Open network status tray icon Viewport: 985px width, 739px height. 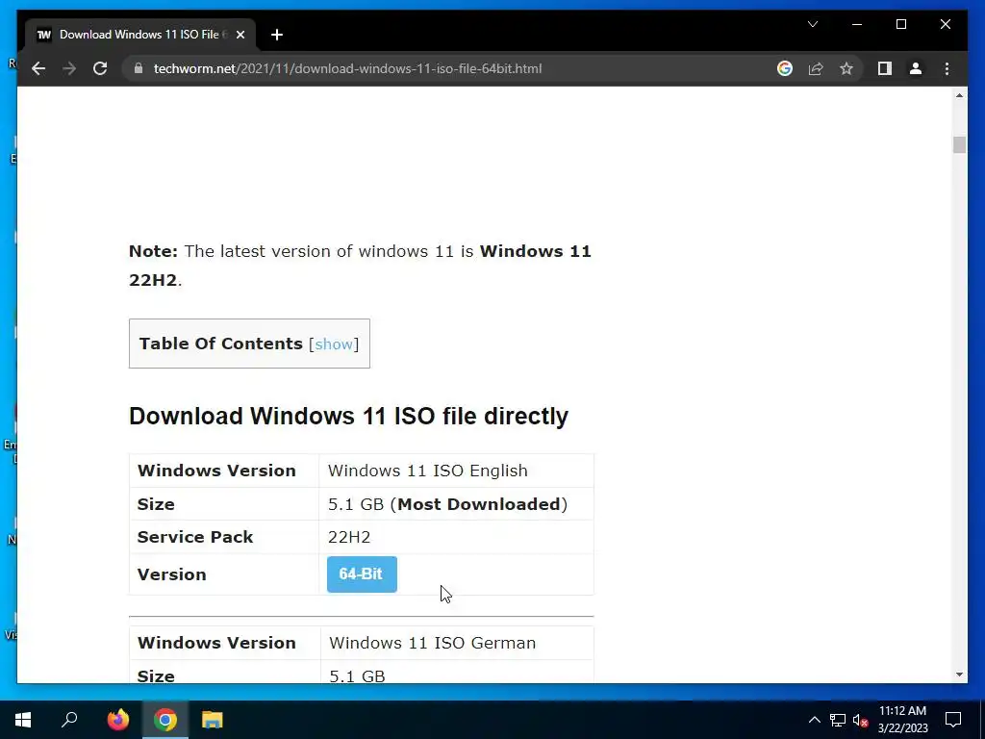[838, 720]
